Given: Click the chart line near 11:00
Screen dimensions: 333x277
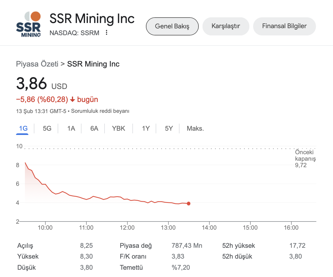Looking at the screenshot, I should point(86,199).
